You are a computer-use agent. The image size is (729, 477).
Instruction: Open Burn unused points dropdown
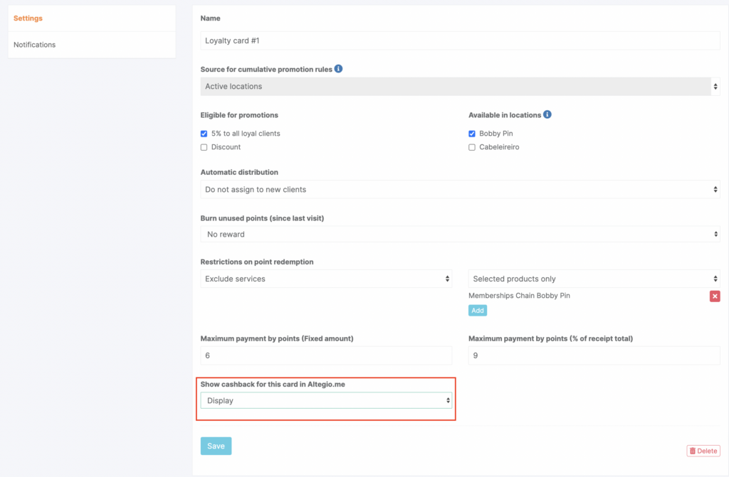pos(460,235)
